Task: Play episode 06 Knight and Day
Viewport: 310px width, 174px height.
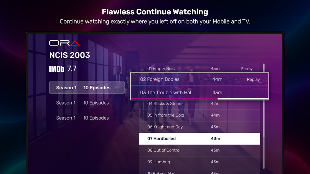Action: coord(165,127)
